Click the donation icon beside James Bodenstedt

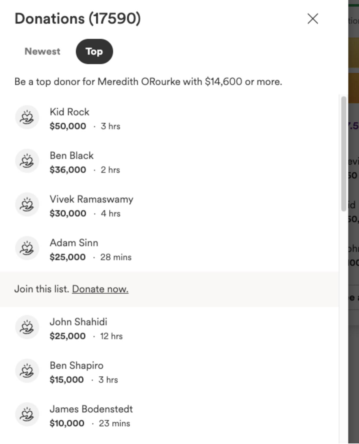[27, 415]
